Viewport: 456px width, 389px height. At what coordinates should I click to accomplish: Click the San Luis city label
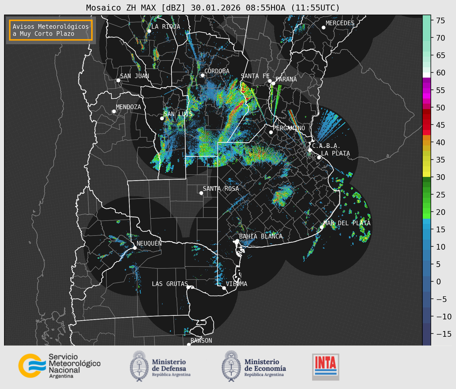pos(178,114)
